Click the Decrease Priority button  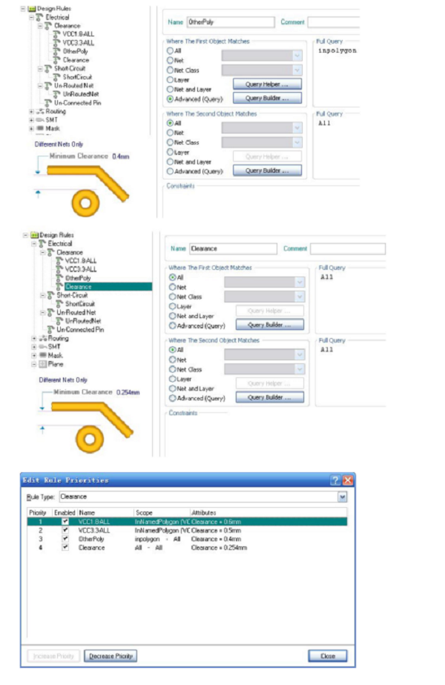point(111,656)
